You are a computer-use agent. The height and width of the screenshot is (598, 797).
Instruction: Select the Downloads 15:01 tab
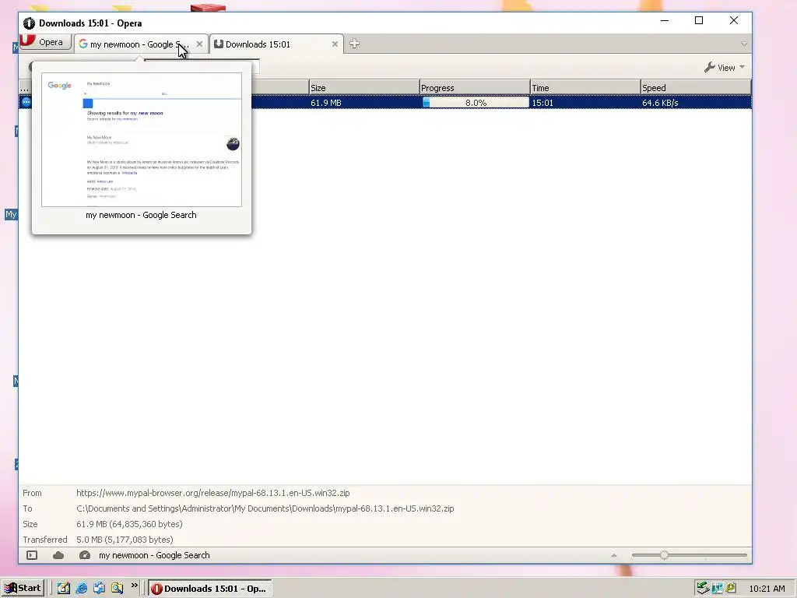click(276, 44)
